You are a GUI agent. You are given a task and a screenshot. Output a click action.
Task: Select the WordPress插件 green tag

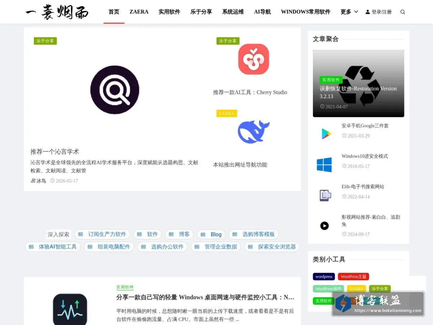328,289
